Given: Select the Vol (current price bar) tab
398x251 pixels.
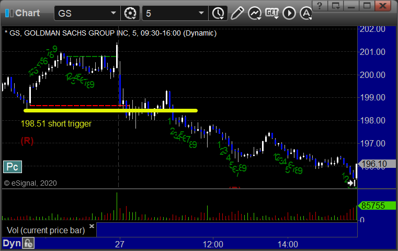Looking at the screenshot, I should coord(44,230).
